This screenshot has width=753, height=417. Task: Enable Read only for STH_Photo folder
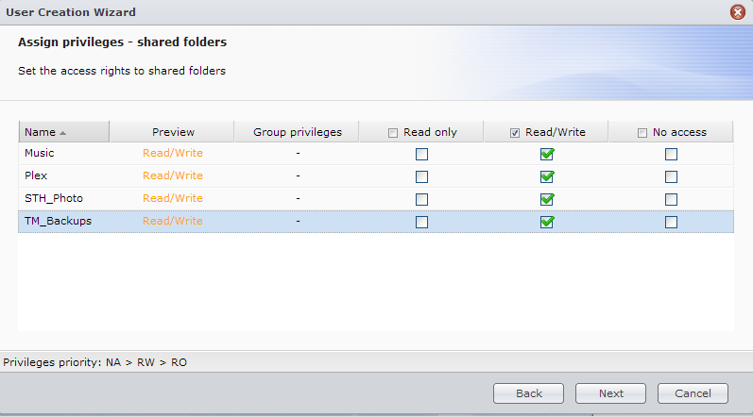pyautogui.click(x=421, y=199)
